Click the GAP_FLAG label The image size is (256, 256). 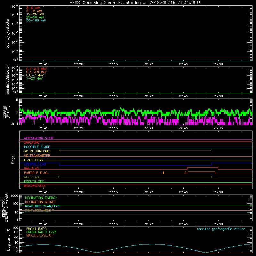tap(31, 142)
